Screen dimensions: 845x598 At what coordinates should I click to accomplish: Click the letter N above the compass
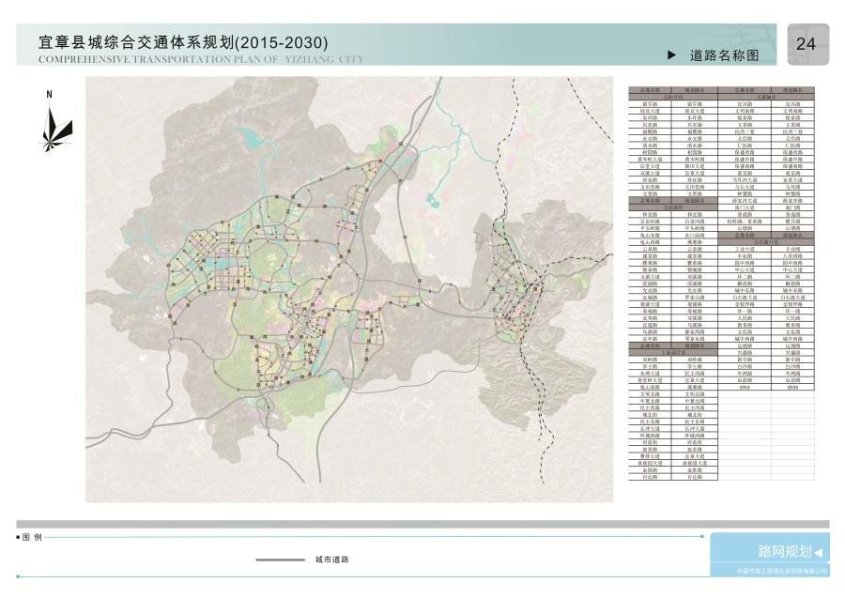pyautogui.click(x=49, y=94)
